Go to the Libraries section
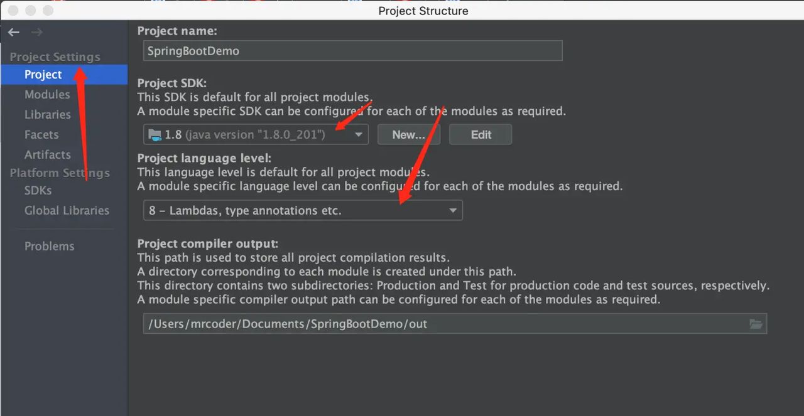The image size is (804, 416). click(x=47, y=115)
